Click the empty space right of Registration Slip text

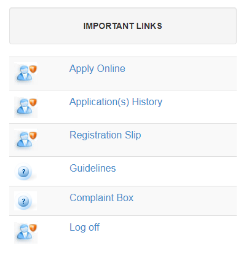[189, 140]
